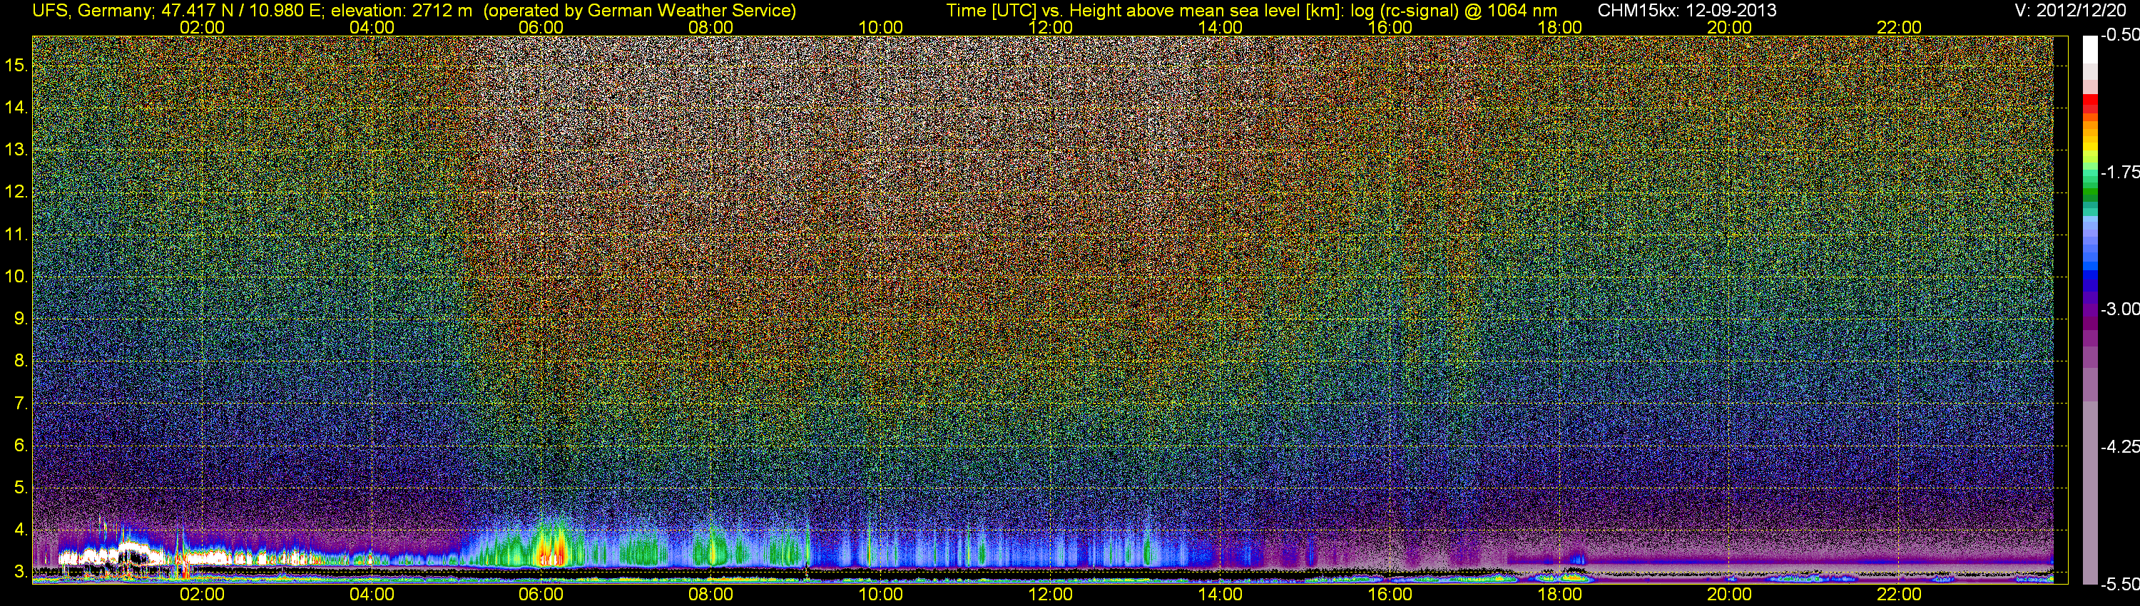
Task: Select the '06:00' label on the top time axis
Action: (x=541, y=27)
